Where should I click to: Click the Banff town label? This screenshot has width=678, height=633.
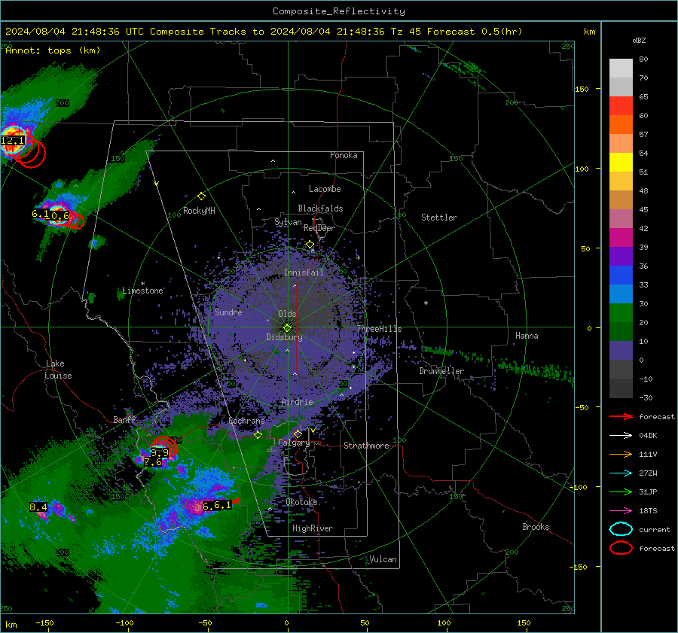pos(124,419)
